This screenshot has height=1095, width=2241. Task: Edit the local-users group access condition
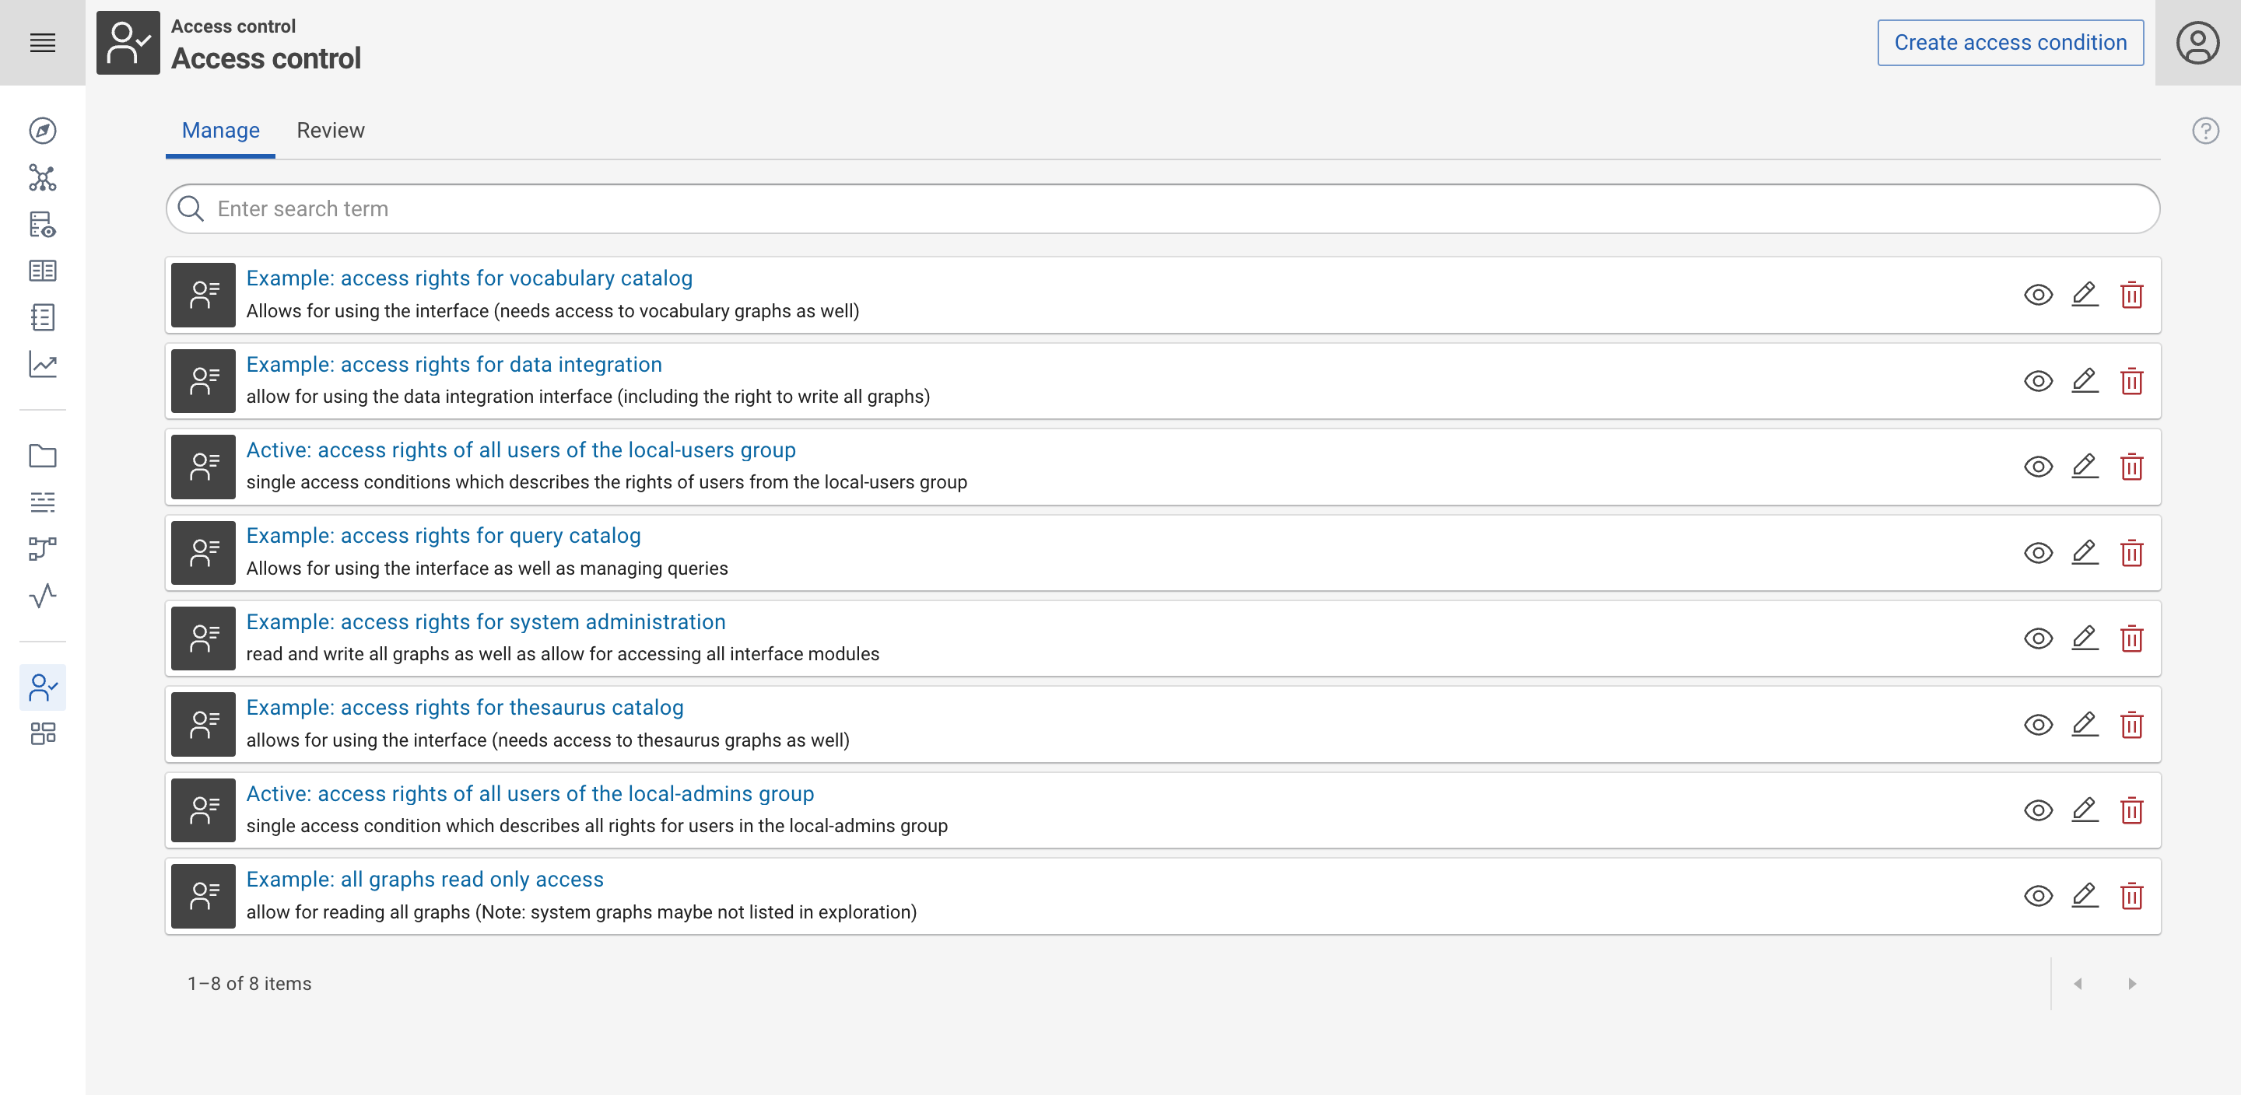(2085, 467)
